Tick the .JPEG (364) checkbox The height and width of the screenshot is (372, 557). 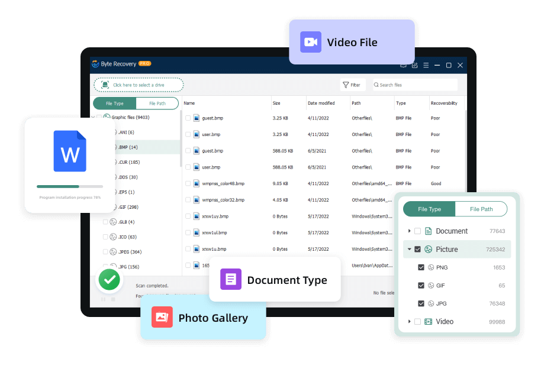point(105,252)
